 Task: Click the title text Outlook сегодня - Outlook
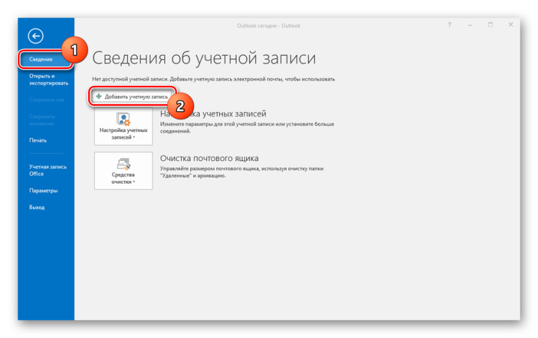(268, 25)
